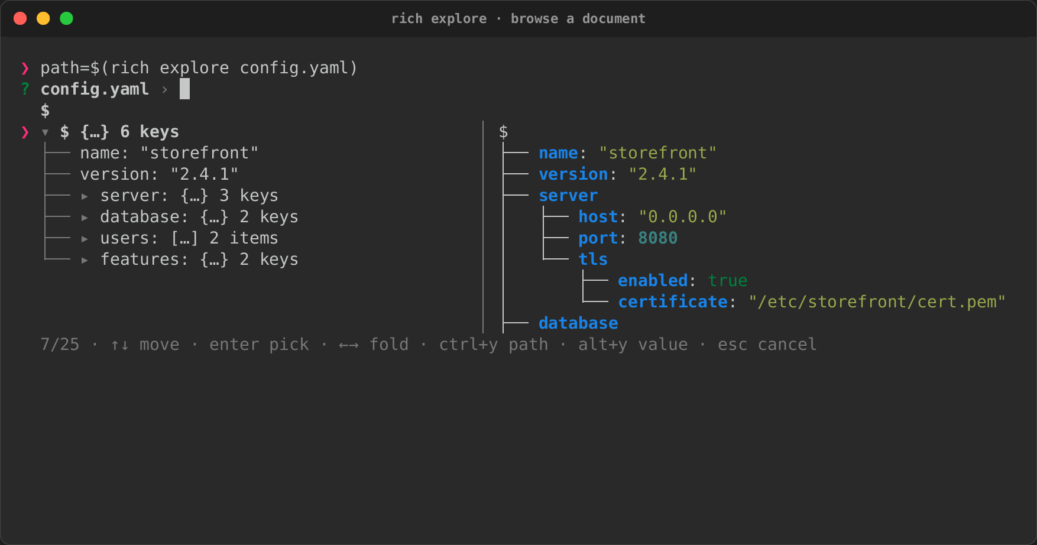Viewport: 1037px width, 545px height.
Task: Click the tls key in preview tree
Action: pos(593,259)
